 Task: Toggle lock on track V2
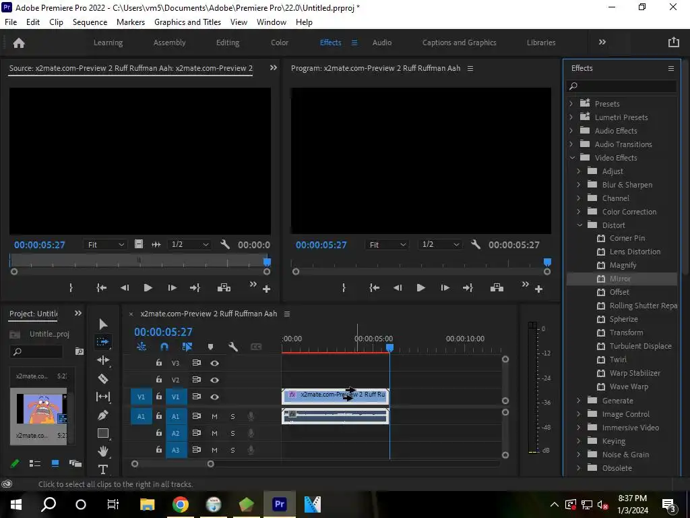(159, 379)
